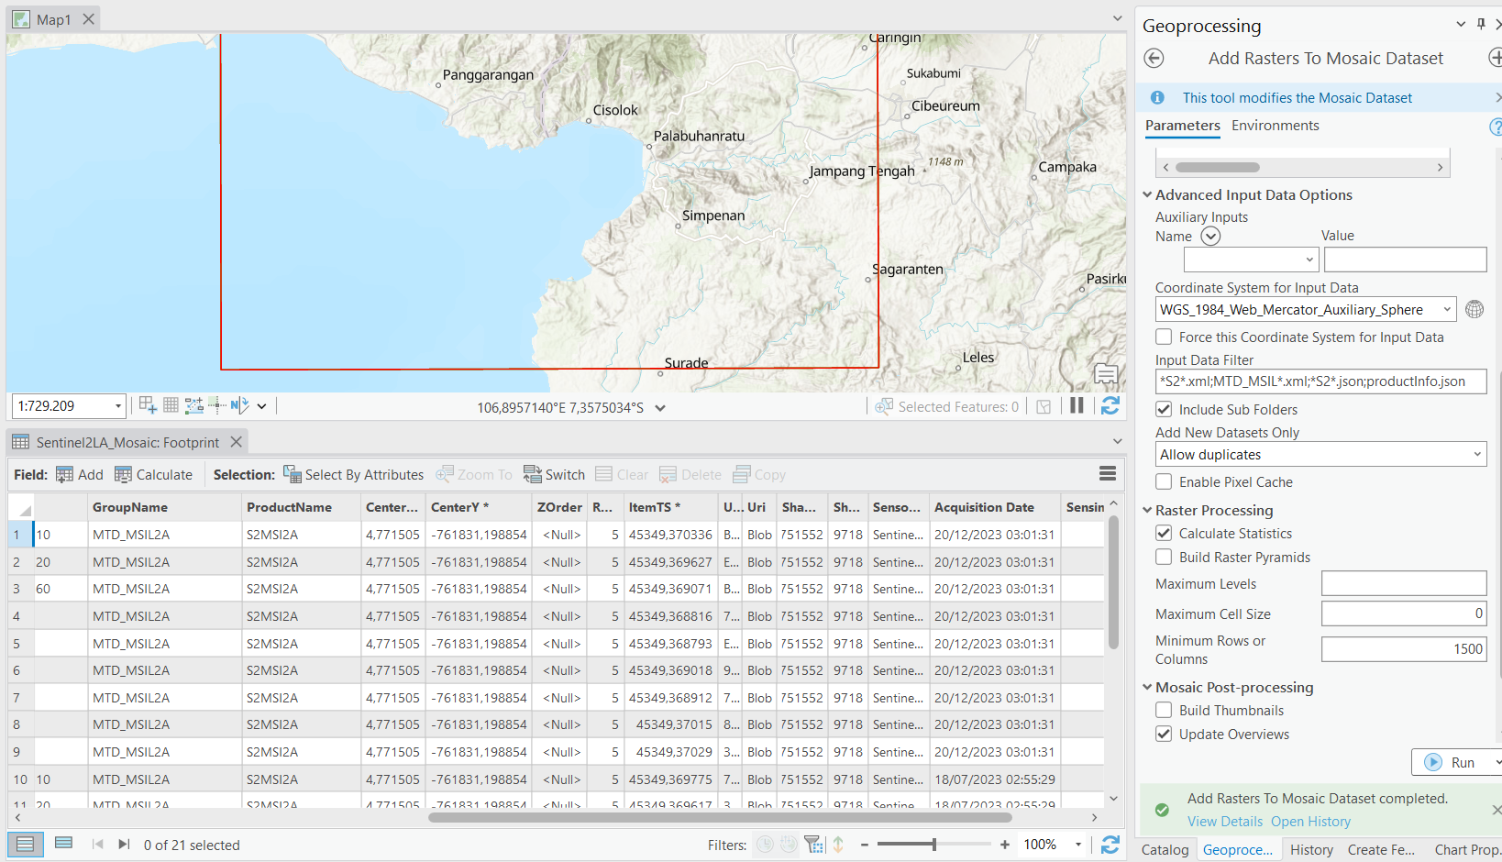Adjust the table zoom slider
Image resolution: width=1502 pixels, height=862 pixels.
(x=933, y=845)
